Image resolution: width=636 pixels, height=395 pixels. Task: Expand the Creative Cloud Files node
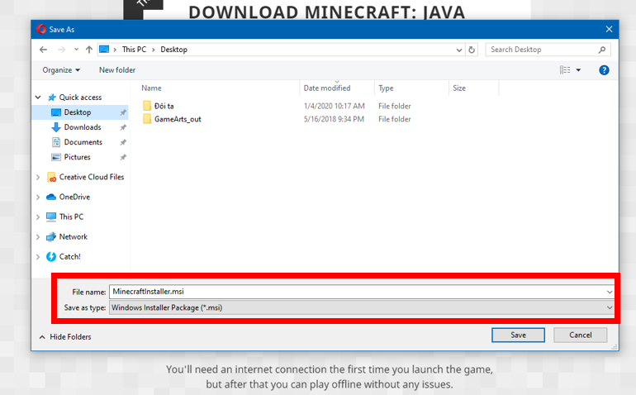[38, 177]
